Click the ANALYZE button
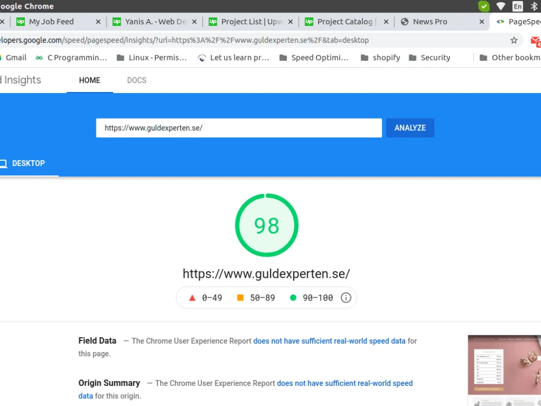Screen dimensions: 541x406 click(410, 128)
